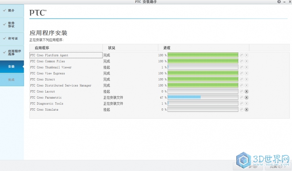Click retry icon for PTC Diagnostic Tools
292x171 pixels.
(x=242, y=103)
